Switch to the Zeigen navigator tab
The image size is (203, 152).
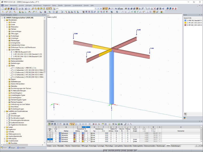[12, 148]
